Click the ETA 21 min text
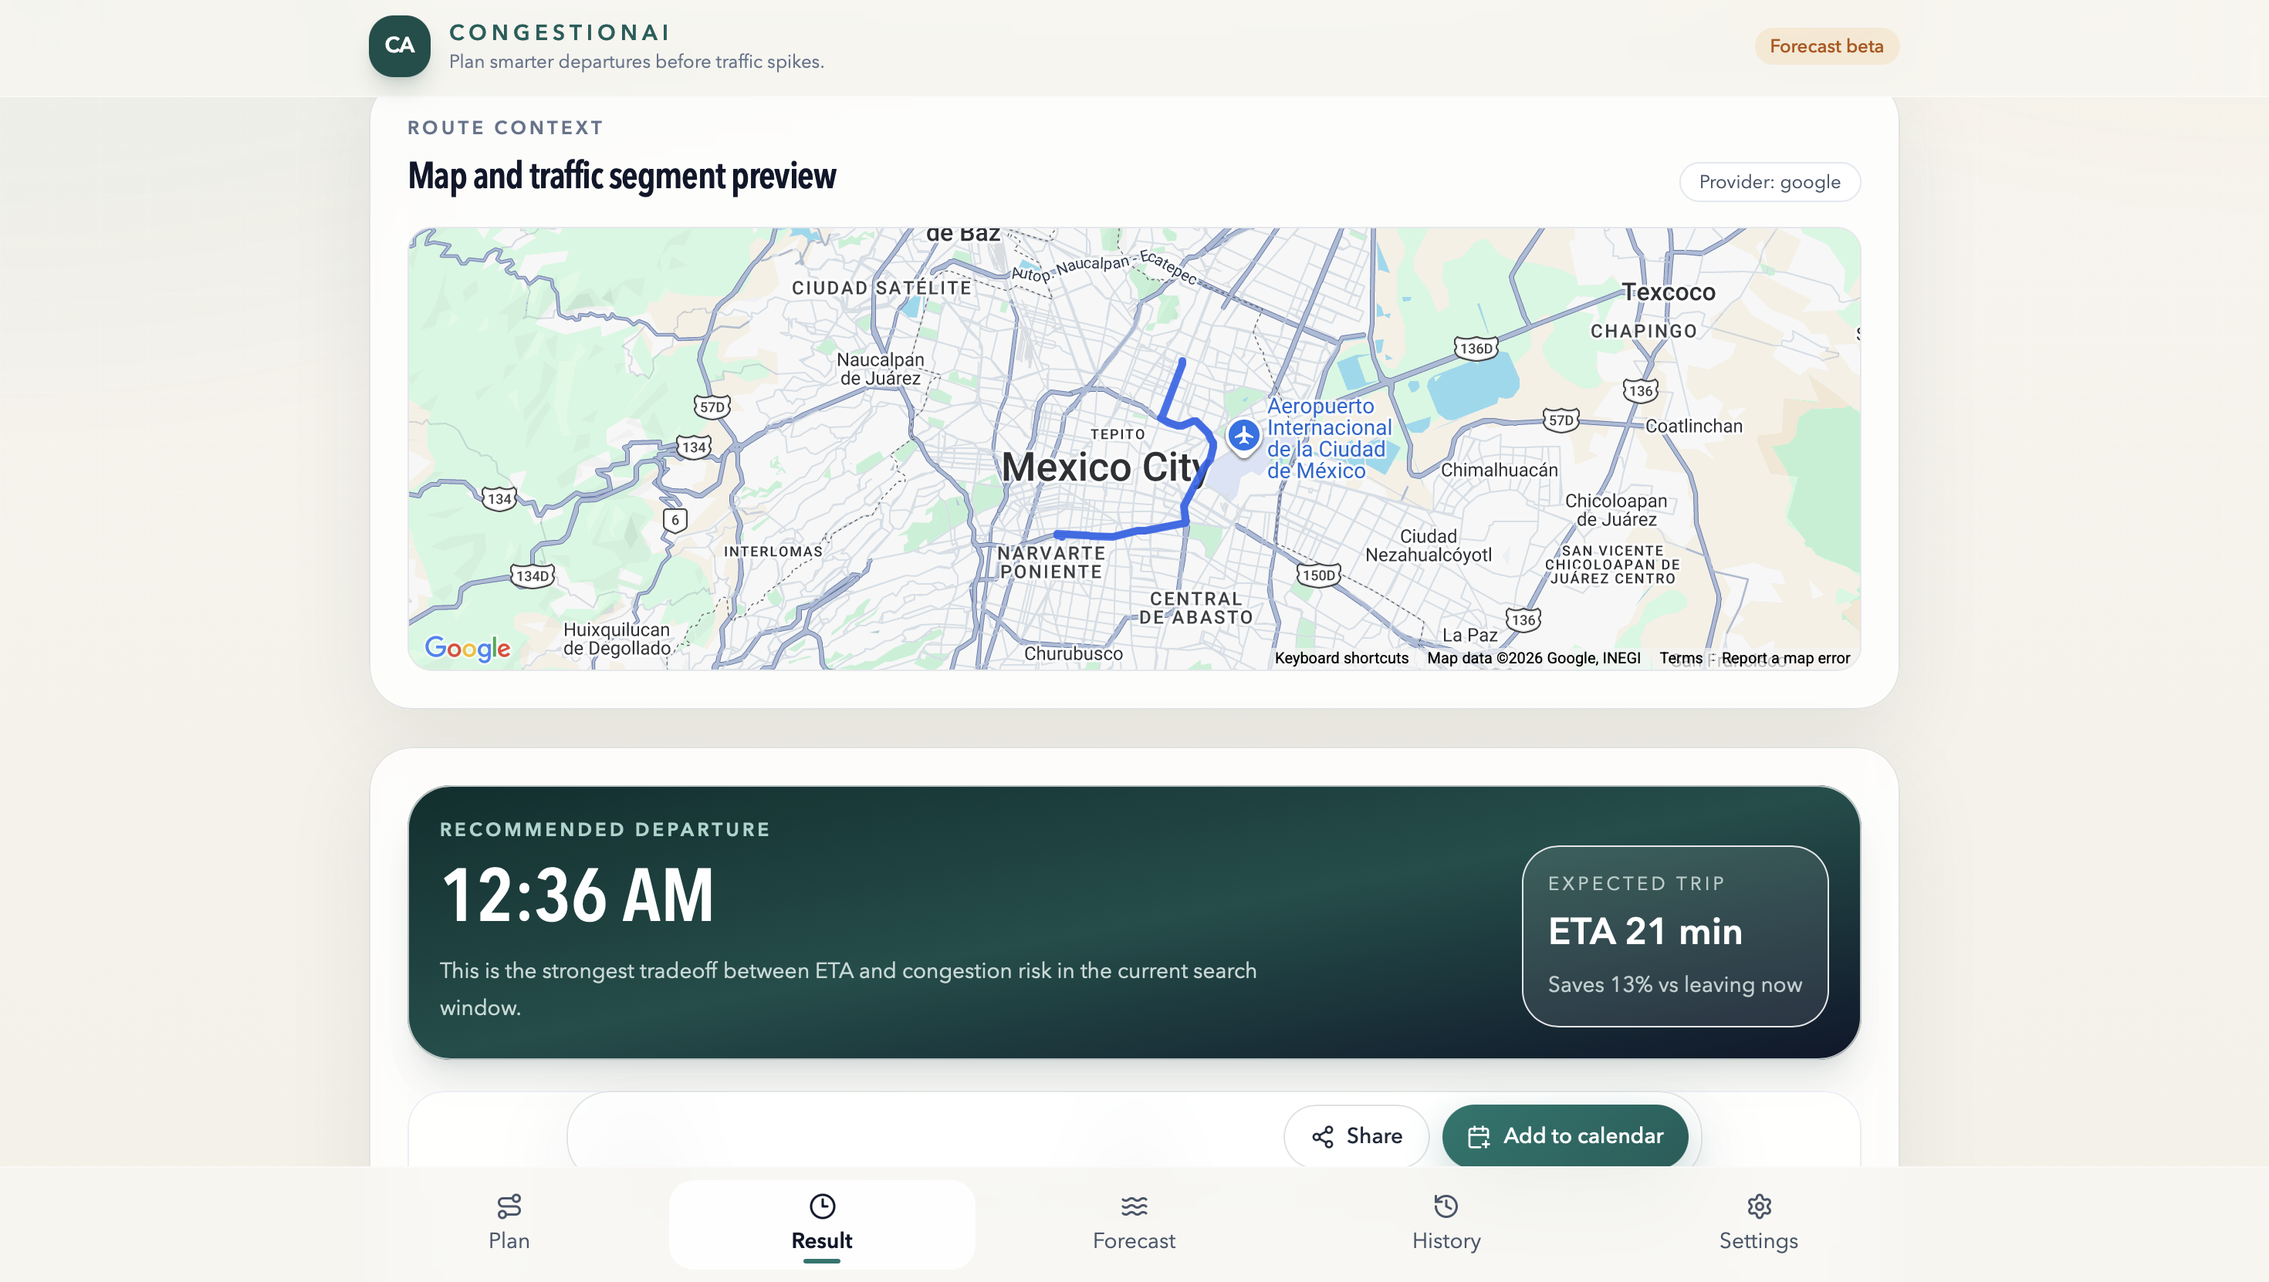The image size is (2269, 1282). click(1645, 931)
